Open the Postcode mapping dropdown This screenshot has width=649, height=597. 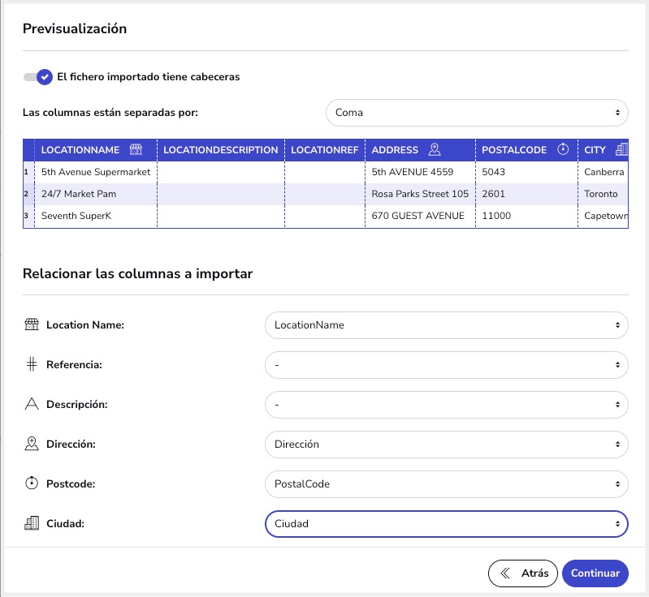447,483
